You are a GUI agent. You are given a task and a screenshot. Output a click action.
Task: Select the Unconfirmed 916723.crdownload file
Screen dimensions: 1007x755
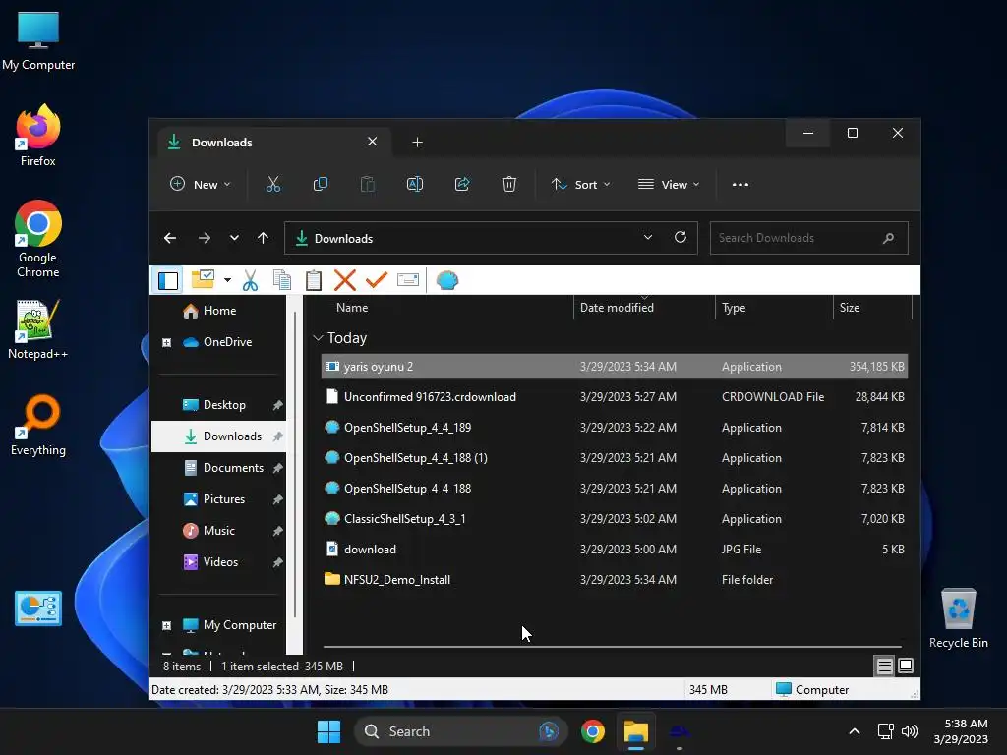(x=615, y=397)
